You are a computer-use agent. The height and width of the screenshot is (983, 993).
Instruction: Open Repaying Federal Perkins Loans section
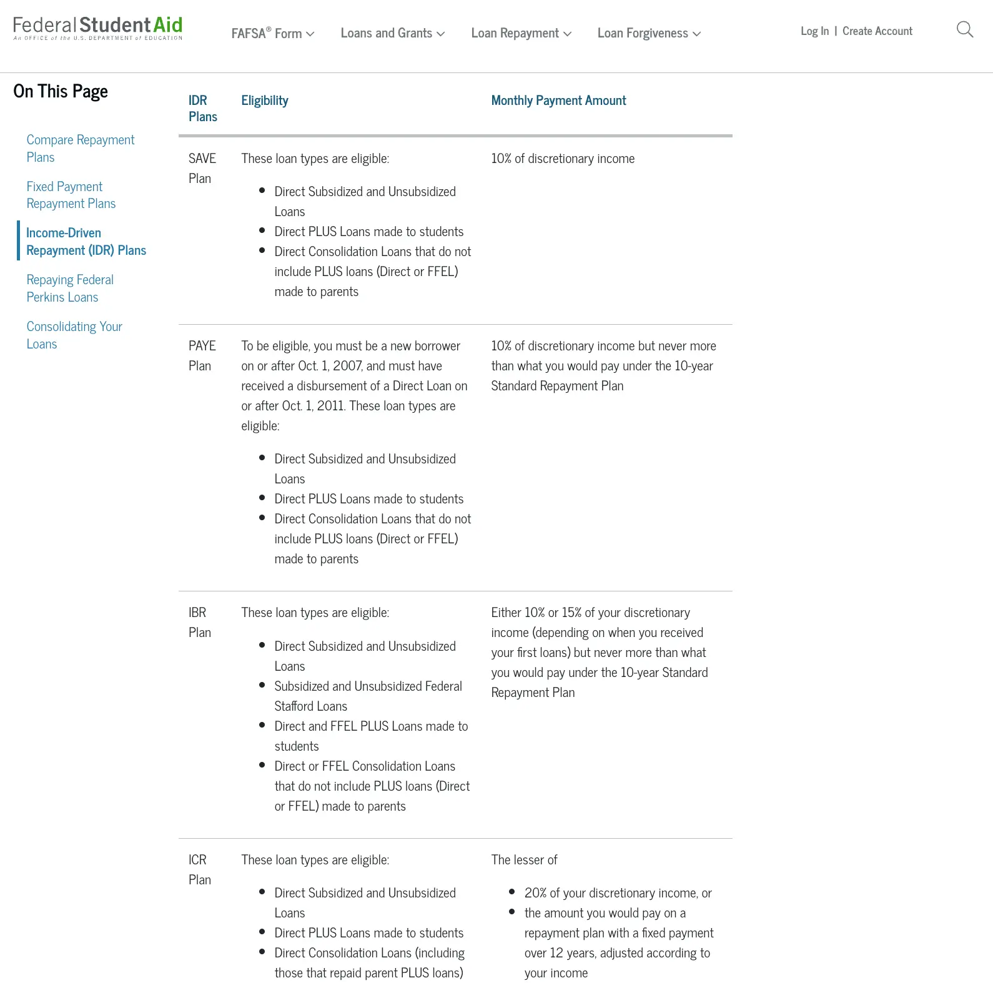(69, 287)
